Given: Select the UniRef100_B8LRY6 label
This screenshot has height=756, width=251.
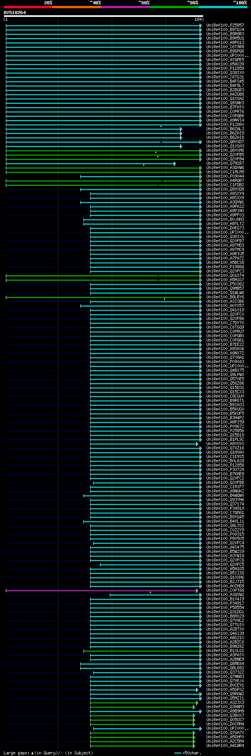Looking at the screenshot, I should (225, 297).
